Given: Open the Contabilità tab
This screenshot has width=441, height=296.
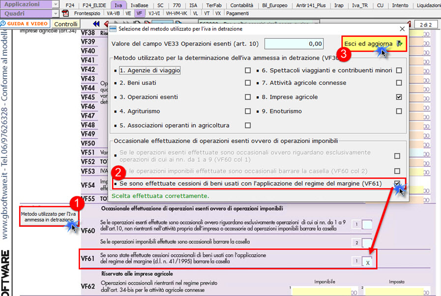Looking at the screenshot, I should pos(241,5).
